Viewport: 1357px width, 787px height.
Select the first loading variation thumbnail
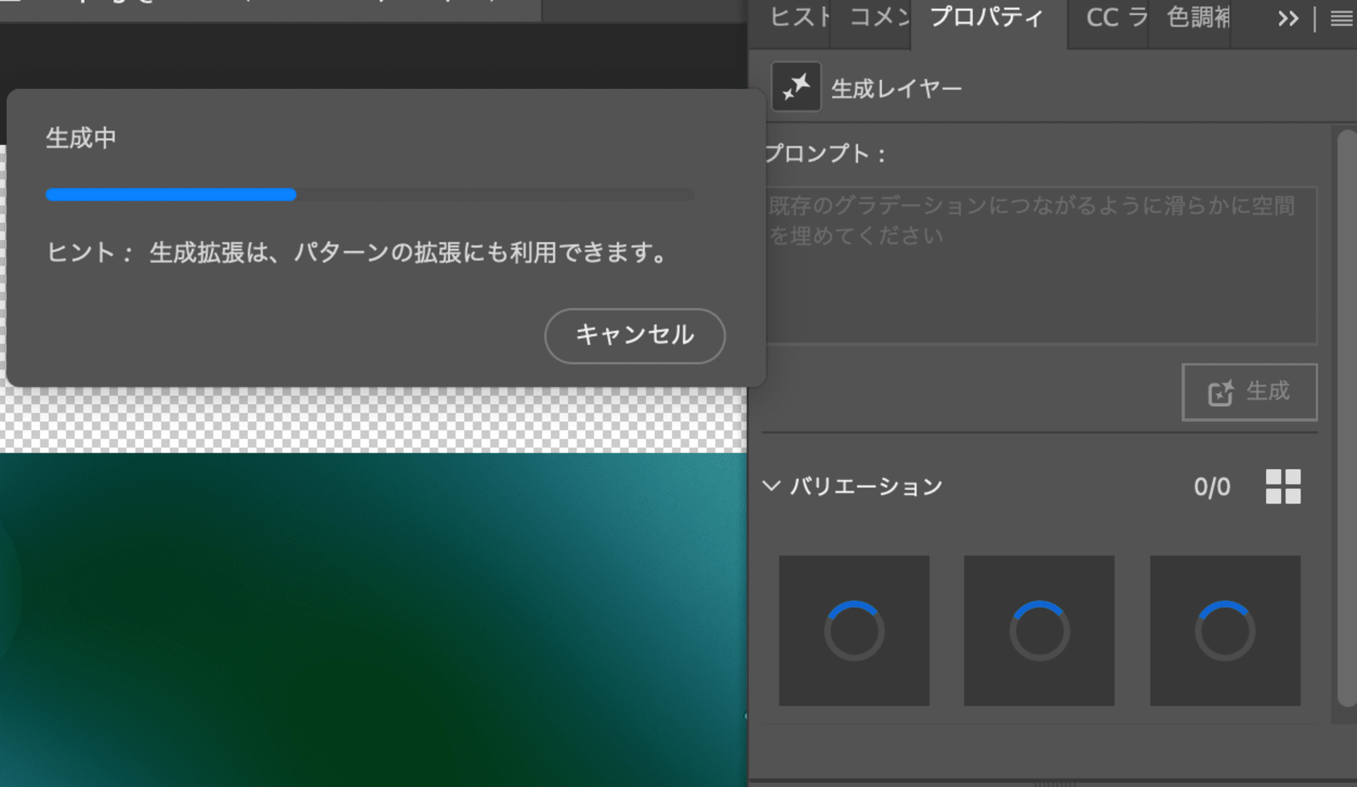coord(854,630)
